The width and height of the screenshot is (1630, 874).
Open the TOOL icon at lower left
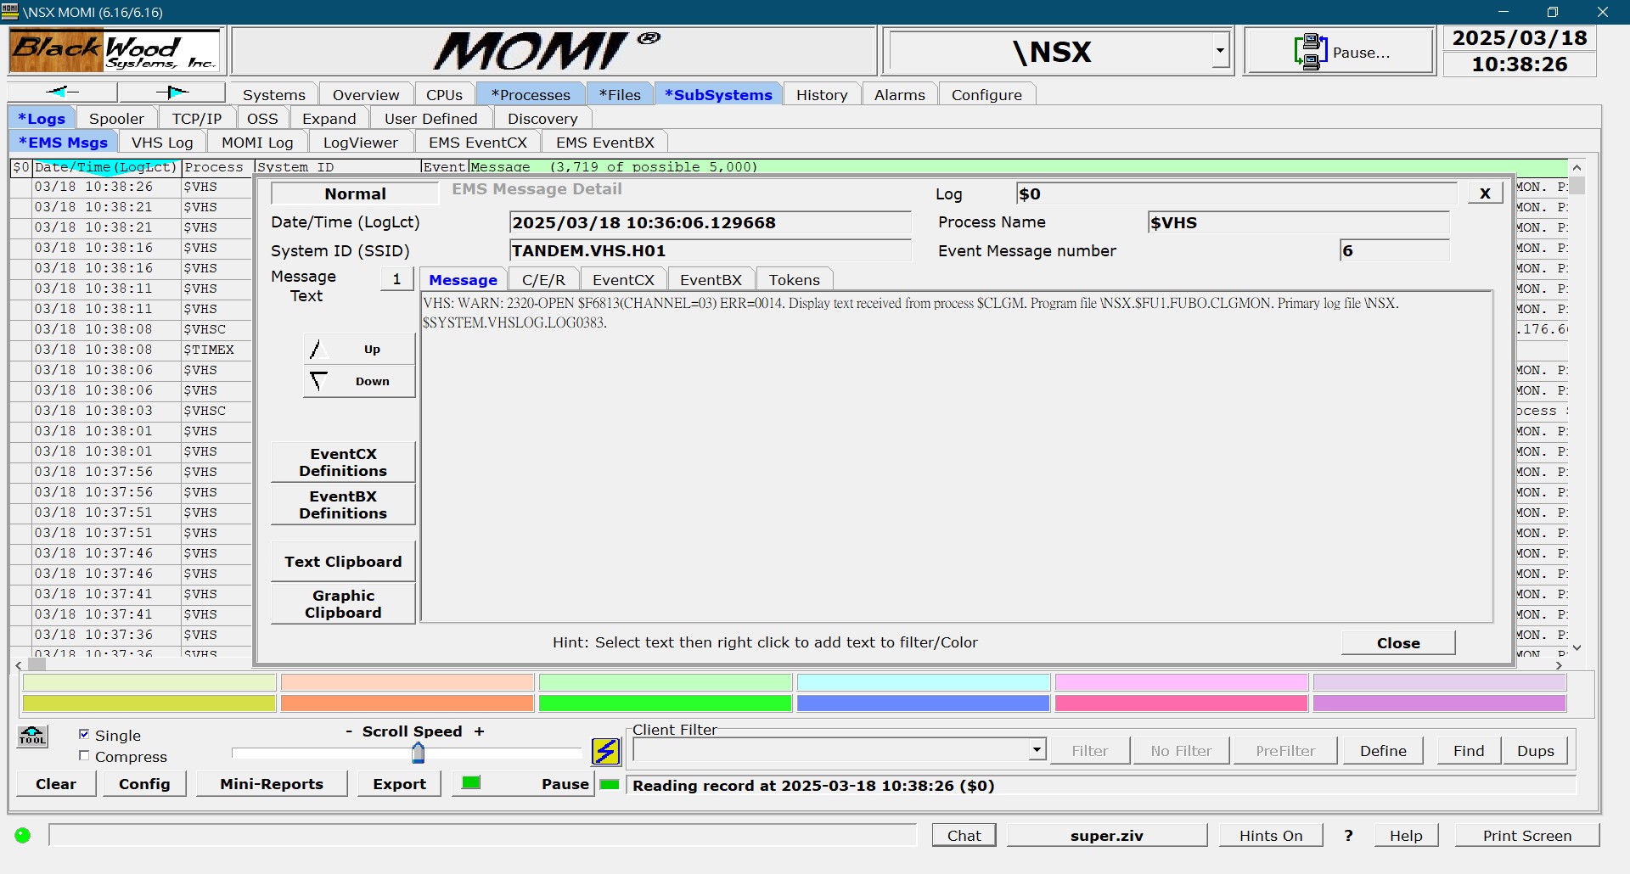pos(32,736)
